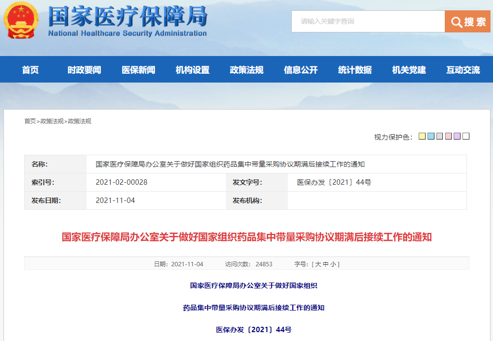
Task: Open the 信息公开 navigation item
Action: coord(301,70)
